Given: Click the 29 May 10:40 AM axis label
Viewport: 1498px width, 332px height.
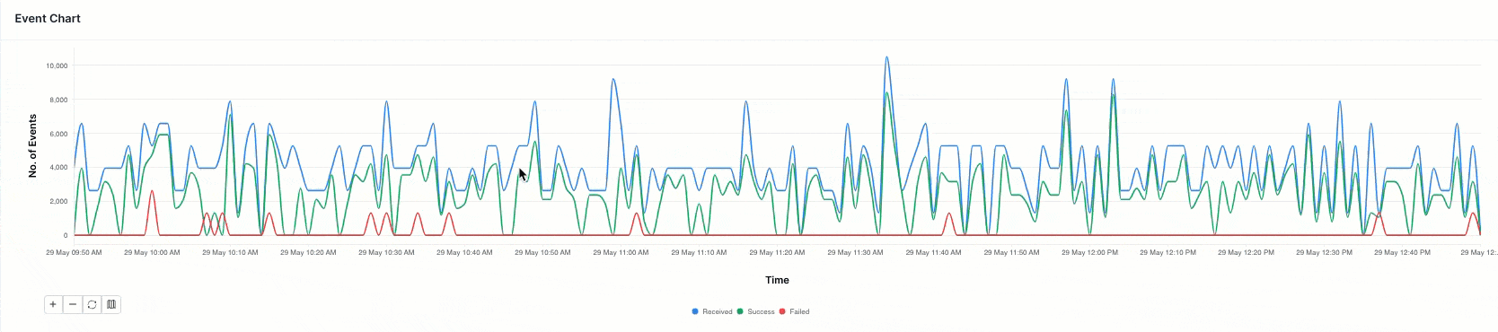Looking at the screenshot, I should point(464,252).
